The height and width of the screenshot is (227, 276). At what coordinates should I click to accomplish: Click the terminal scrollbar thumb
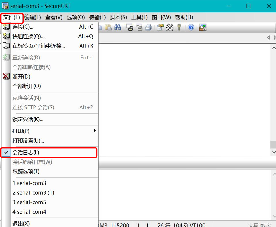point(273,145)
